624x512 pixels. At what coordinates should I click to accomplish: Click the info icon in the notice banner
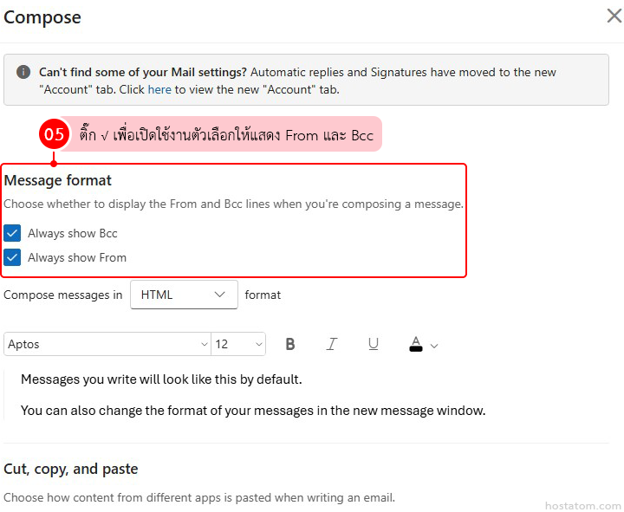click(23, 72)
